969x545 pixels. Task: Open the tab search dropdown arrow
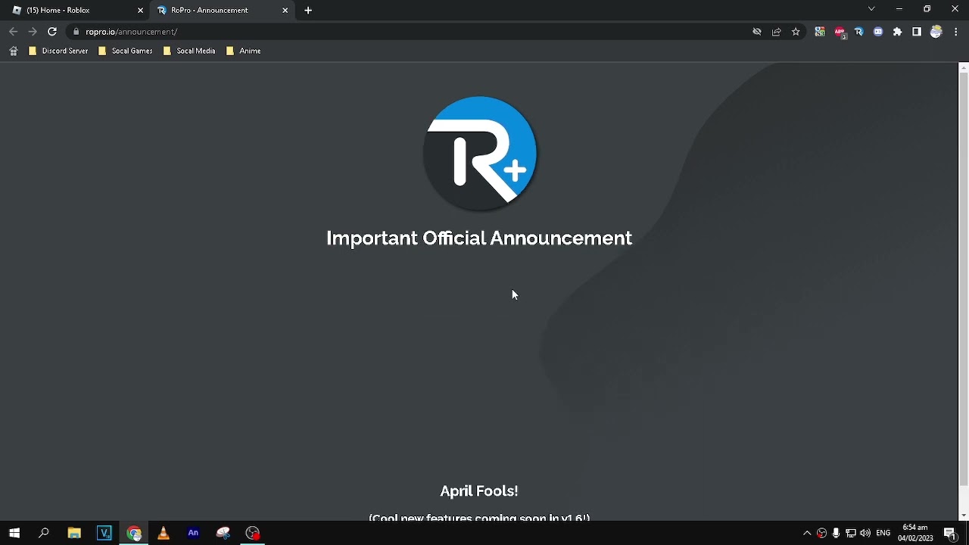[x=871, y=9]
